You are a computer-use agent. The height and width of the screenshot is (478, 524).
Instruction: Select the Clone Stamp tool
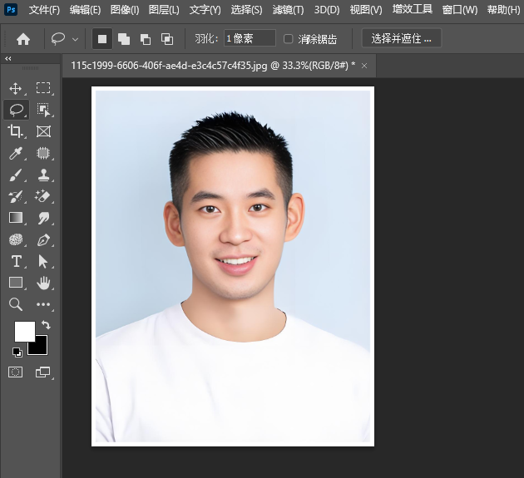(x=43, y=175)
